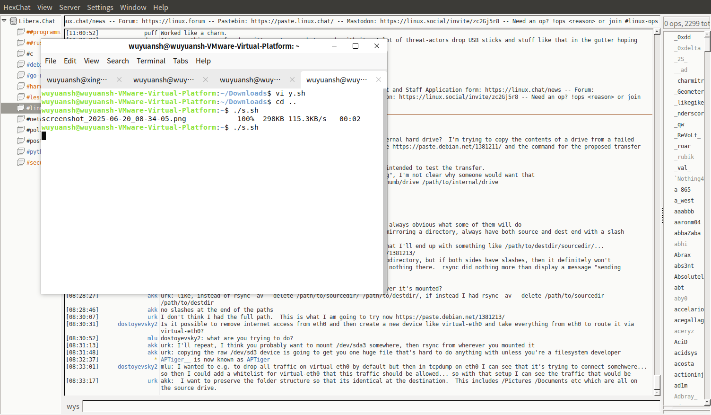The height and width of the screenshot is (415, 711).
Task: Click the #python channel icon in tree
Action: pyautogui.click(x=21, y=151)
